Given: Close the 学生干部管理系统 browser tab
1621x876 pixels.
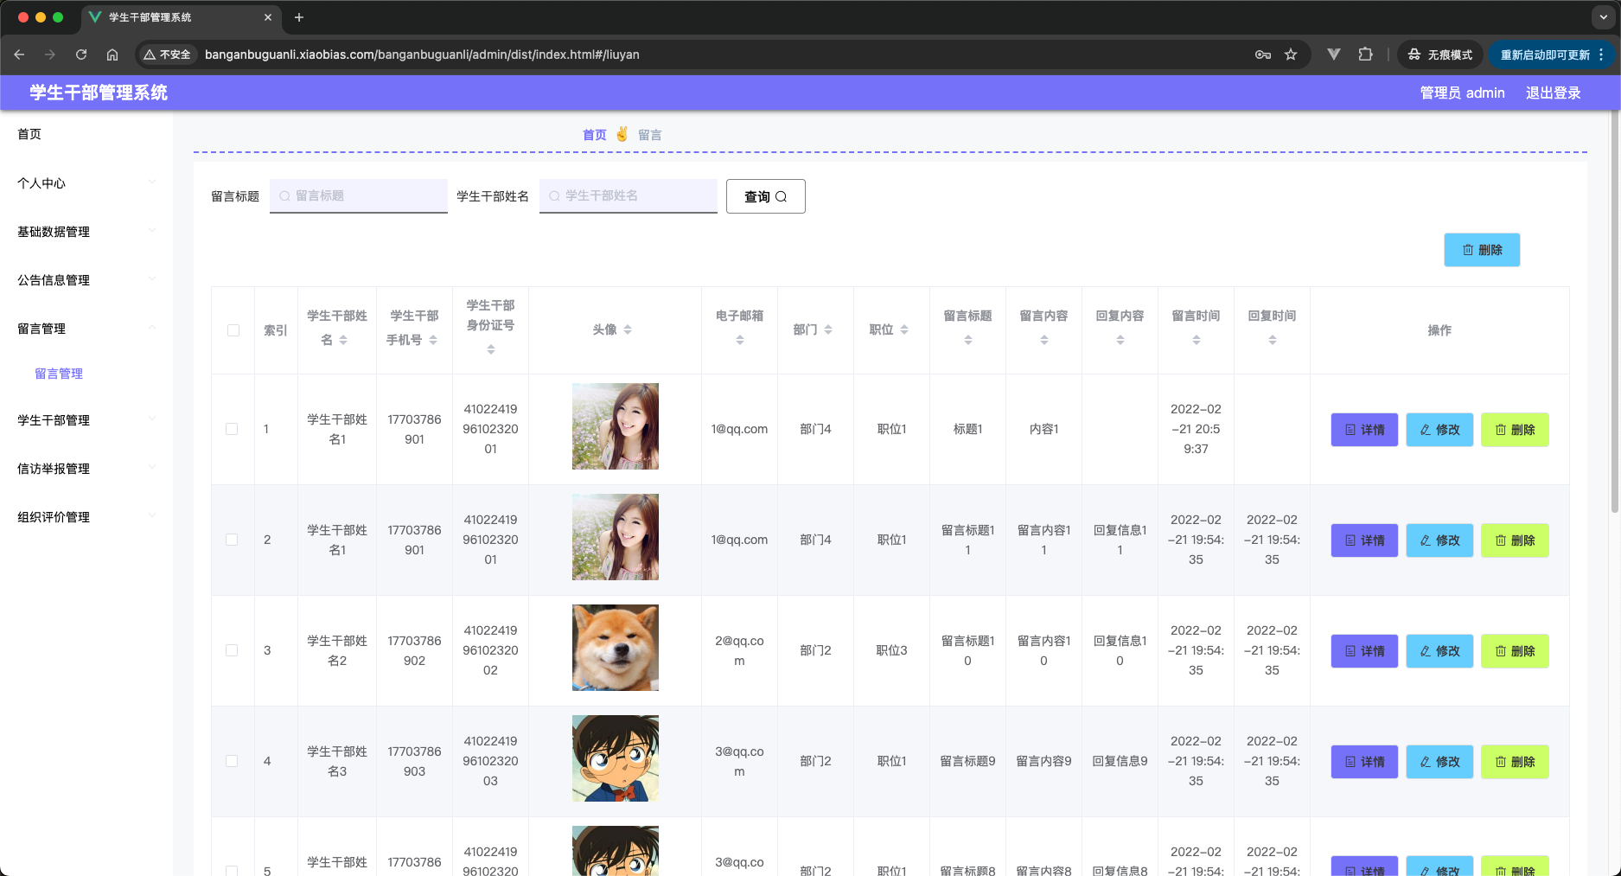Looking at the screenshot, I should pos(268,17).
